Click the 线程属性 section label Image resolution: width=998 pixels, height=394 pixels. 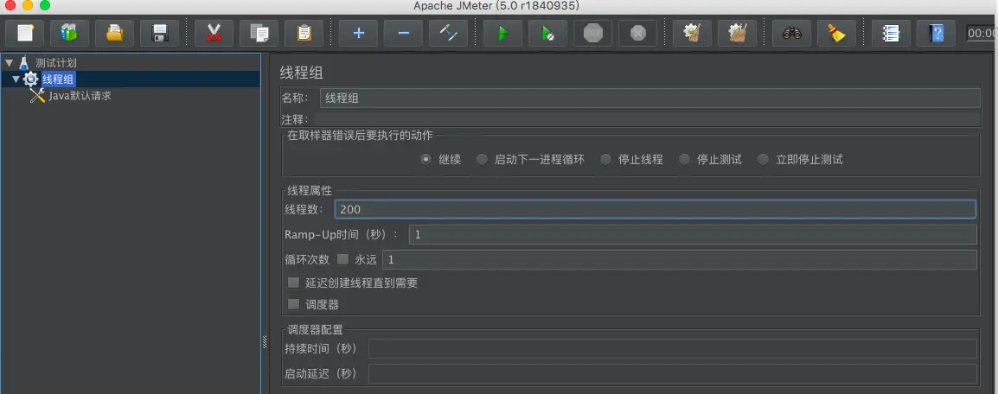point(309,190)
